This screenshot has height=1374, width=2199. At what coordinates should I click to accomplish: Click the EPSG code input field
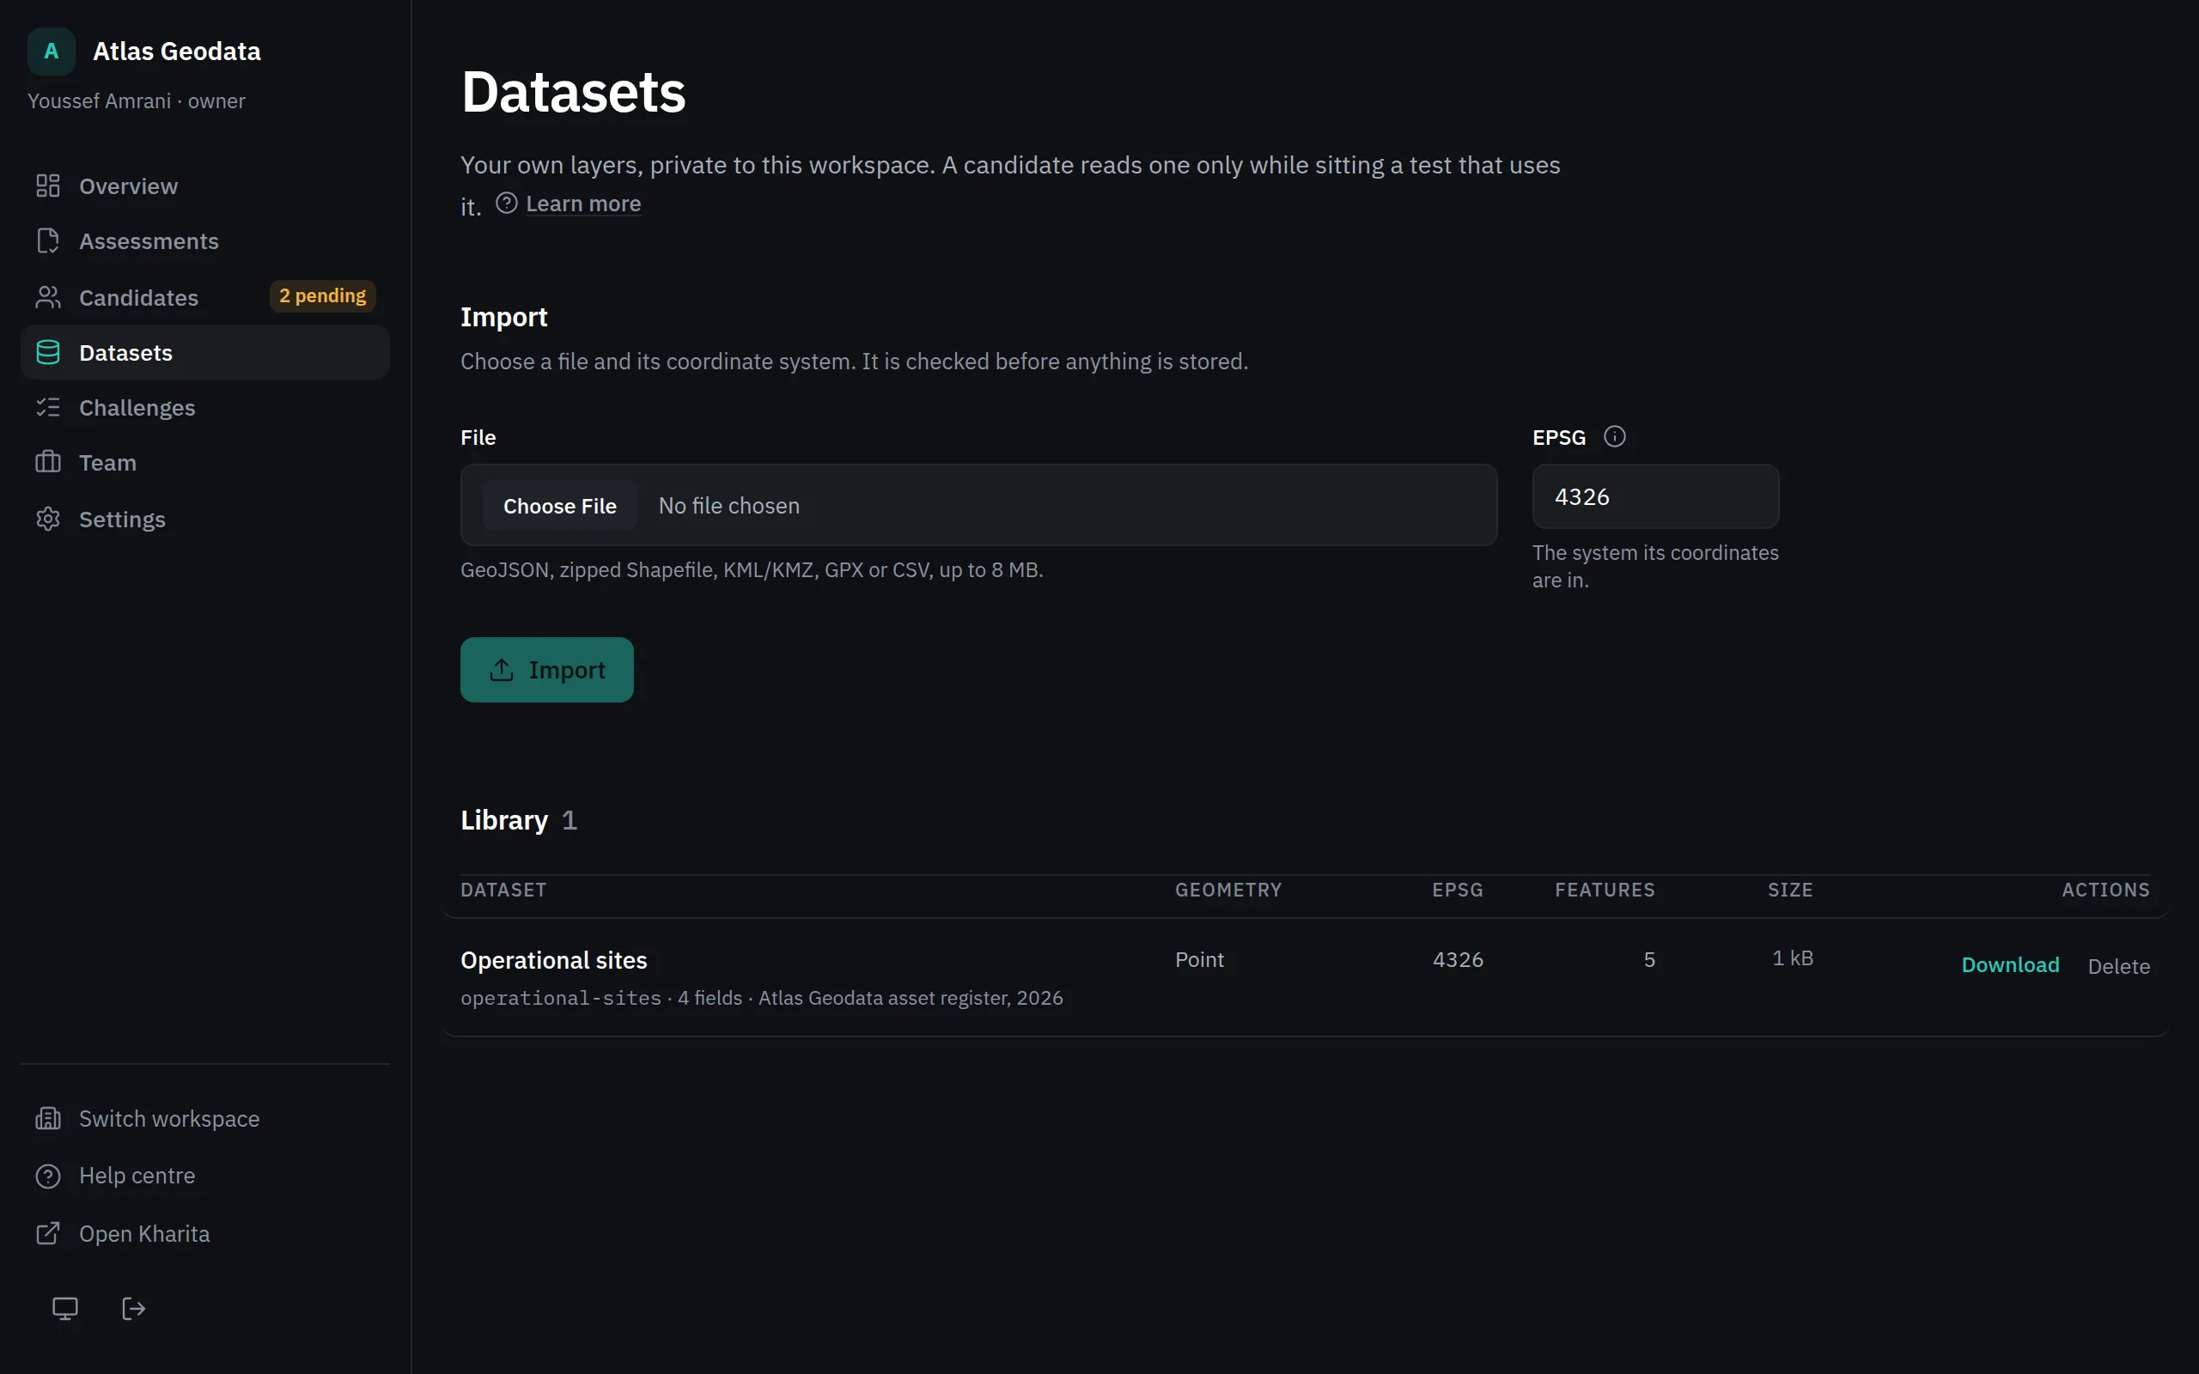coord(1655,497)
